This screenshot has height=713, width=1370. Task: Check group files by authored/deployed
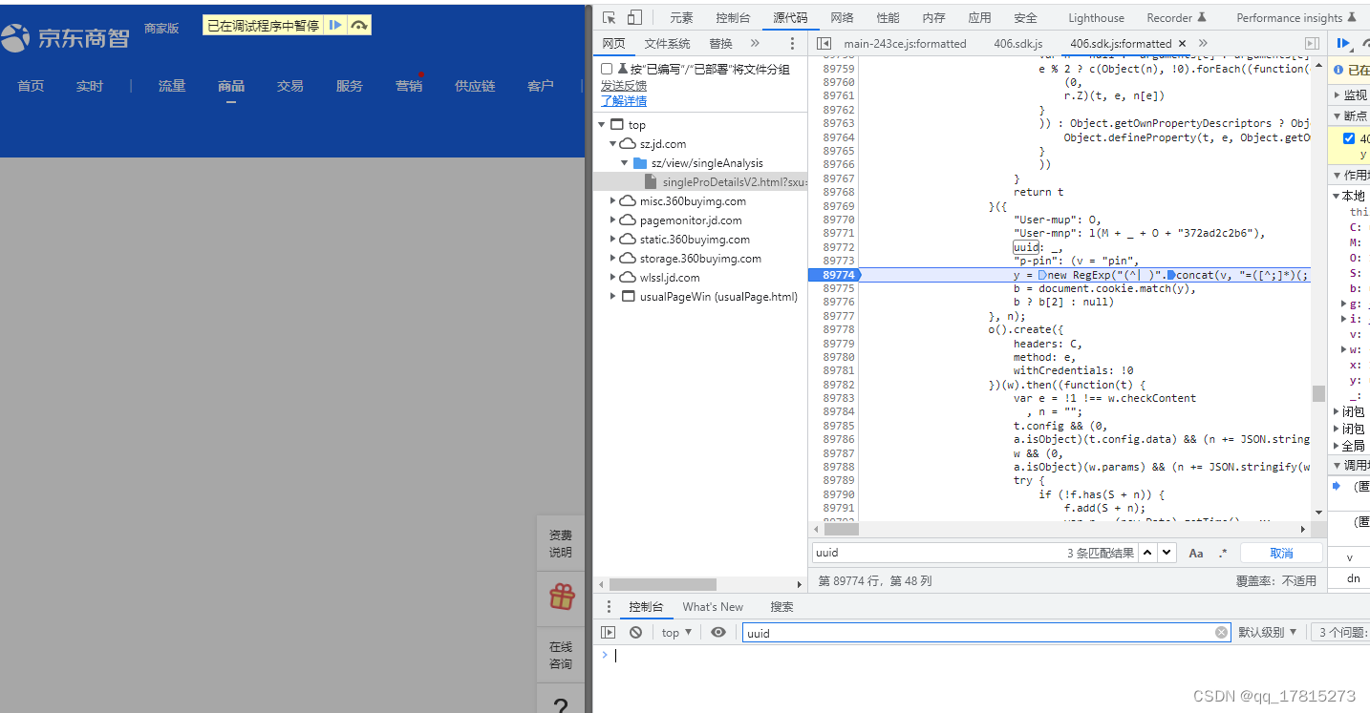607,70
